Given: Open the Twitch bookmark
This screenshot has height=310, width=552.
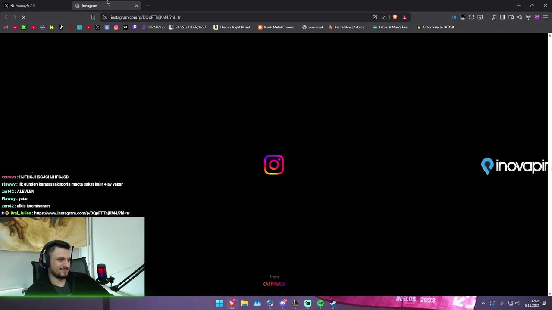Looking at the screenshot, I should coord(135,27).
